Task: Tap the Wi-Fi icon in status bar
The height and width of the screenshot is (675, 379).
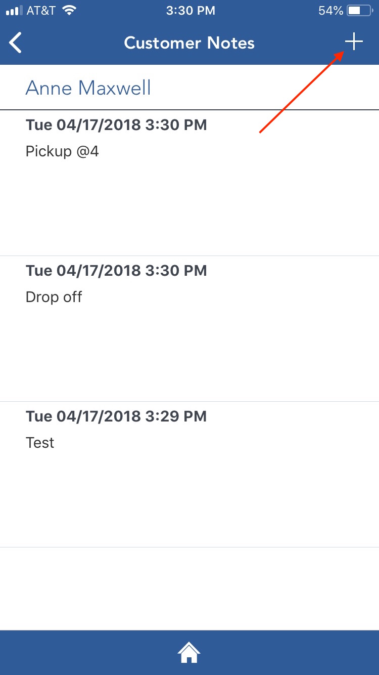Action: [x=69, y=10]
